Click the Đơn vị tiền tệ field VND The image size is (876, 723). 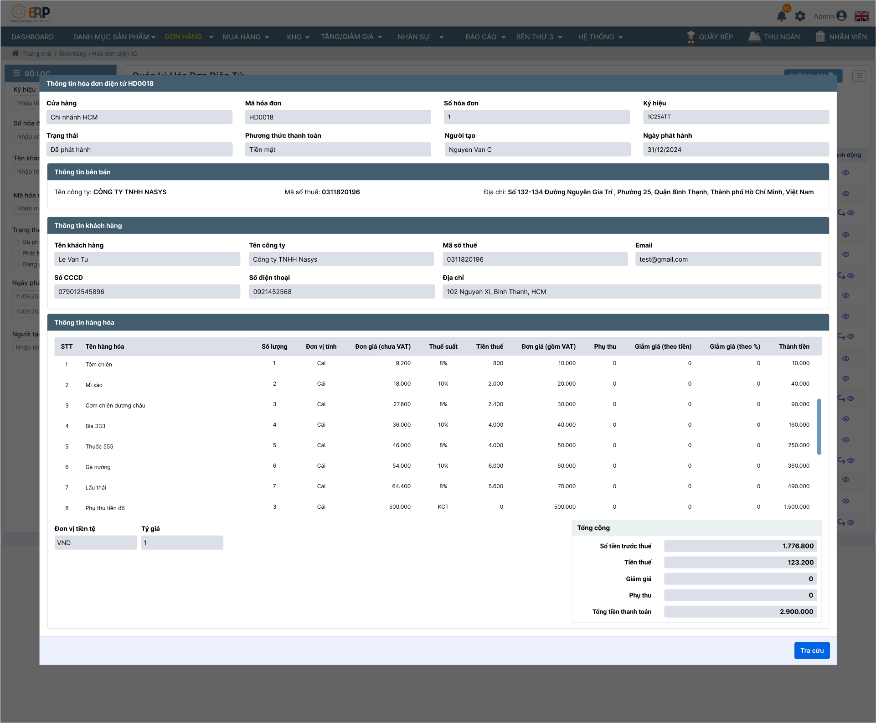(95, 542)
